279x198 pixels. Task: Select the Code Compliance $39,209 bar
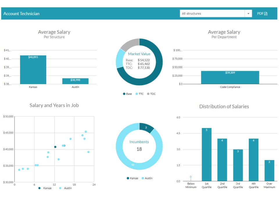click(x=230, y=78)
